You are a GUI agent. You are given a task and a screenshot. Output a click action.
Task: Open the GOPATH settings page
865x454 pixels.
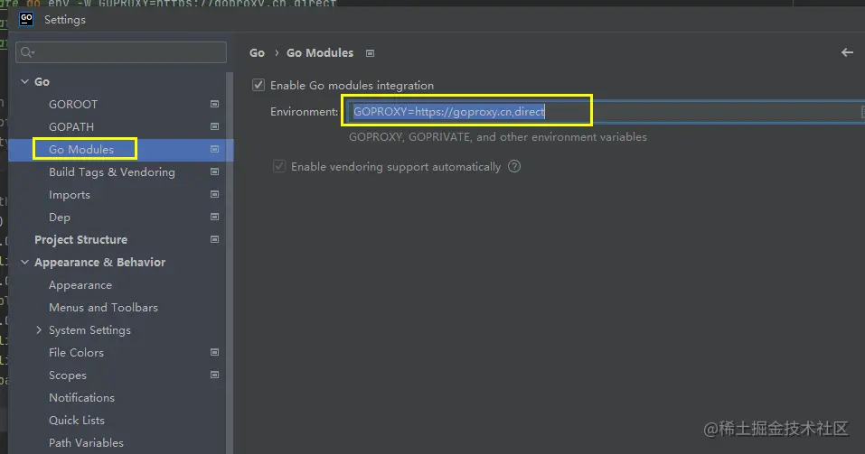coord(71,126)
